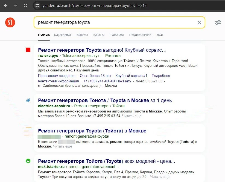This screenshot has width=225, height=182.
Task: Open msk.tstarter.ru domain link
Action: click(51, 167)
